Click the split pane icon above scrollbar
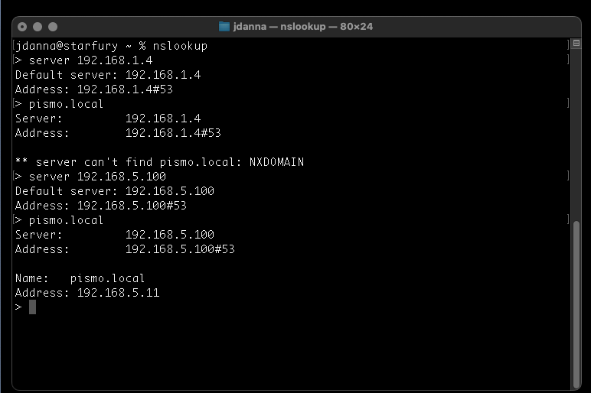This screenshot has width=591, height=393. click(576, 44)
